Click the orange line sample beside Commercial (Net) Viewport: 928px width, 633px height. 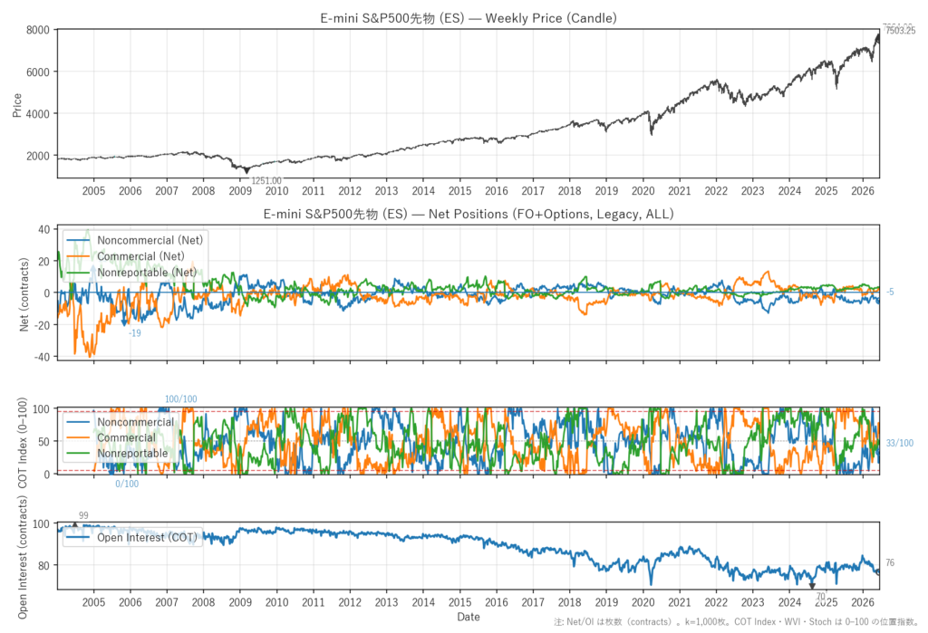coord(78,256)
